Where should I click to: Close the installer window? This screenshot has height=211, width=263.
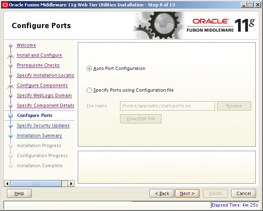[x=257, y=5]
